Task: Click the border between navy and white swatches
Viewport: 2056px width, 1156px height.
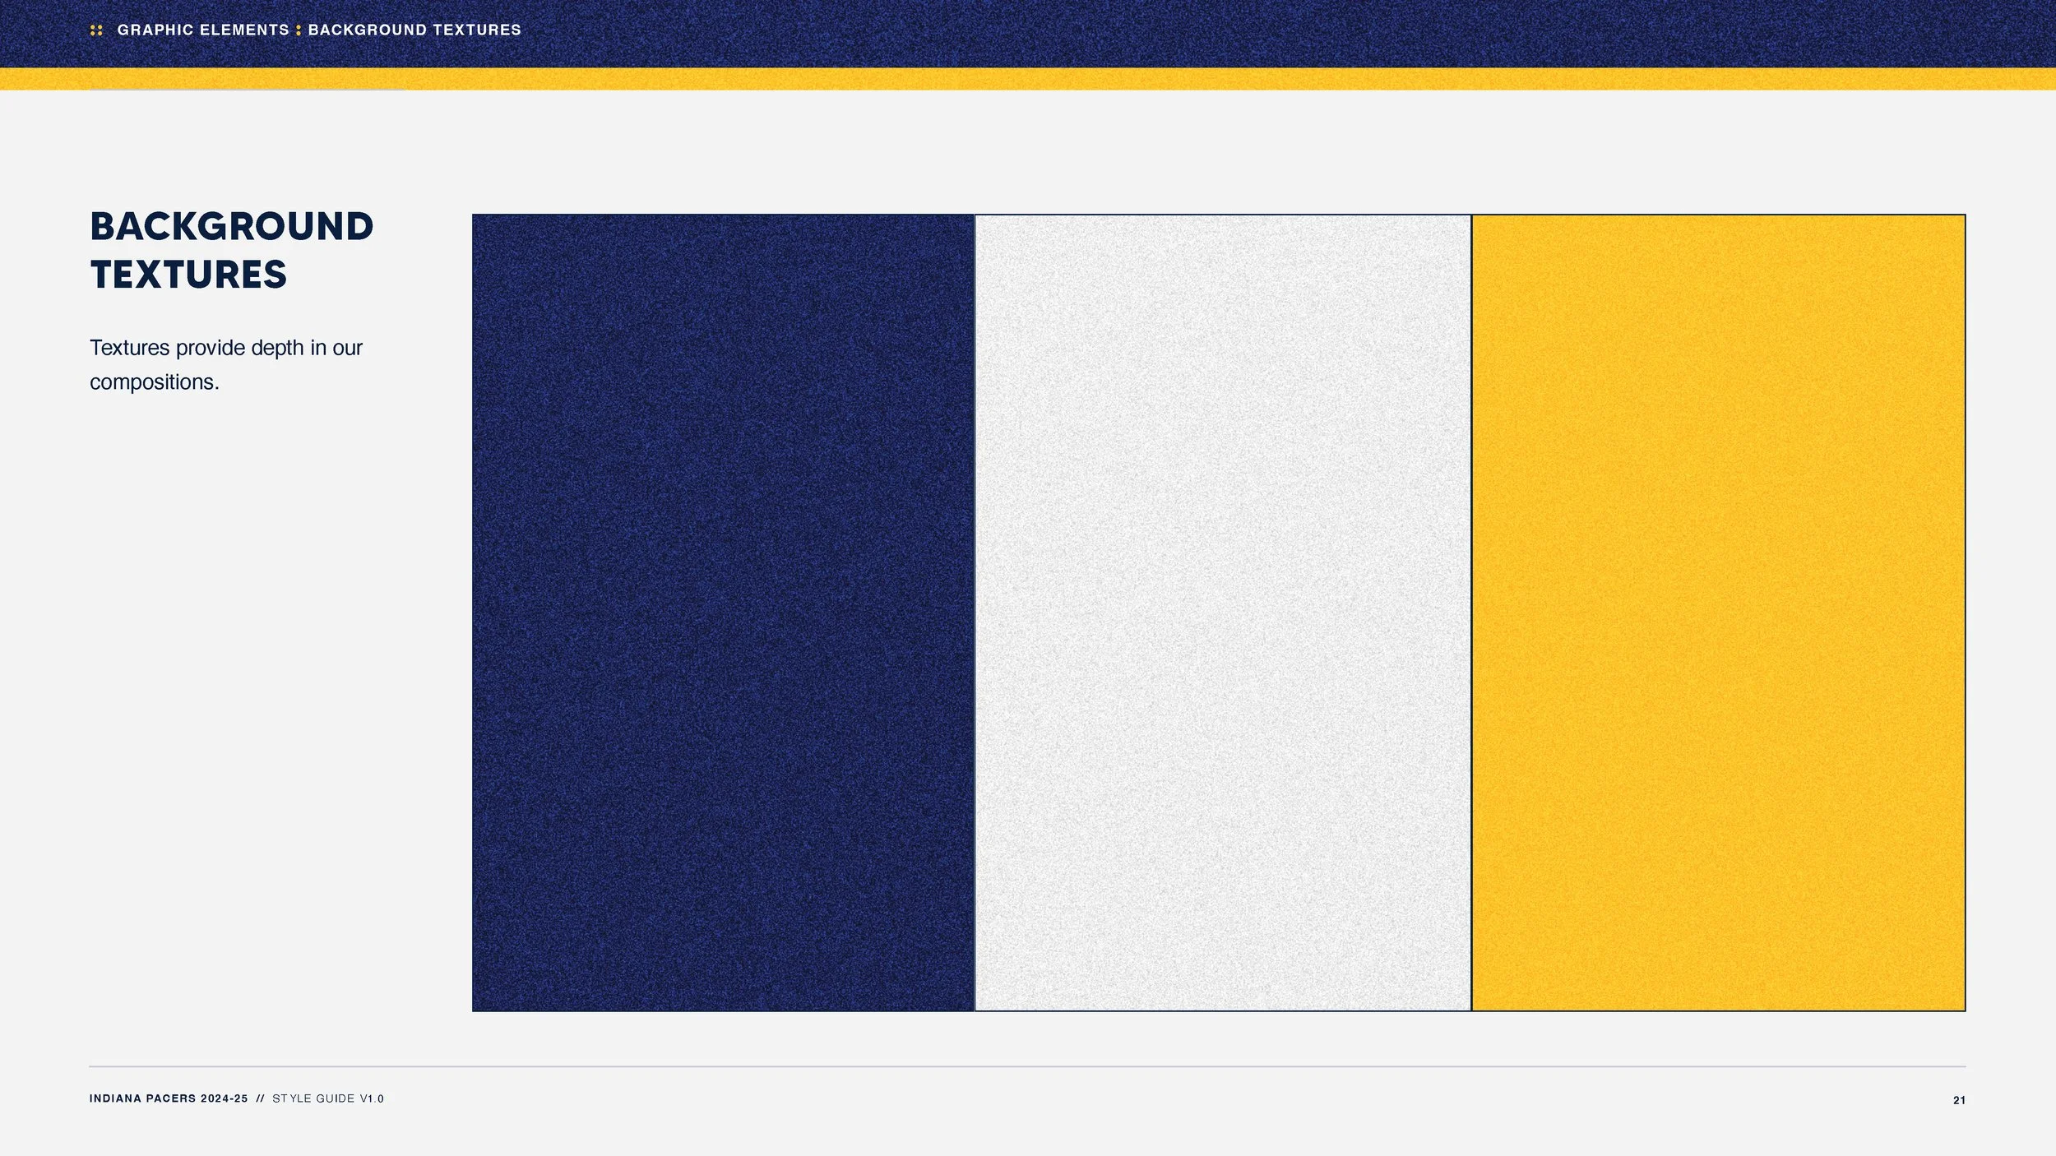Action: coord(975,613)
